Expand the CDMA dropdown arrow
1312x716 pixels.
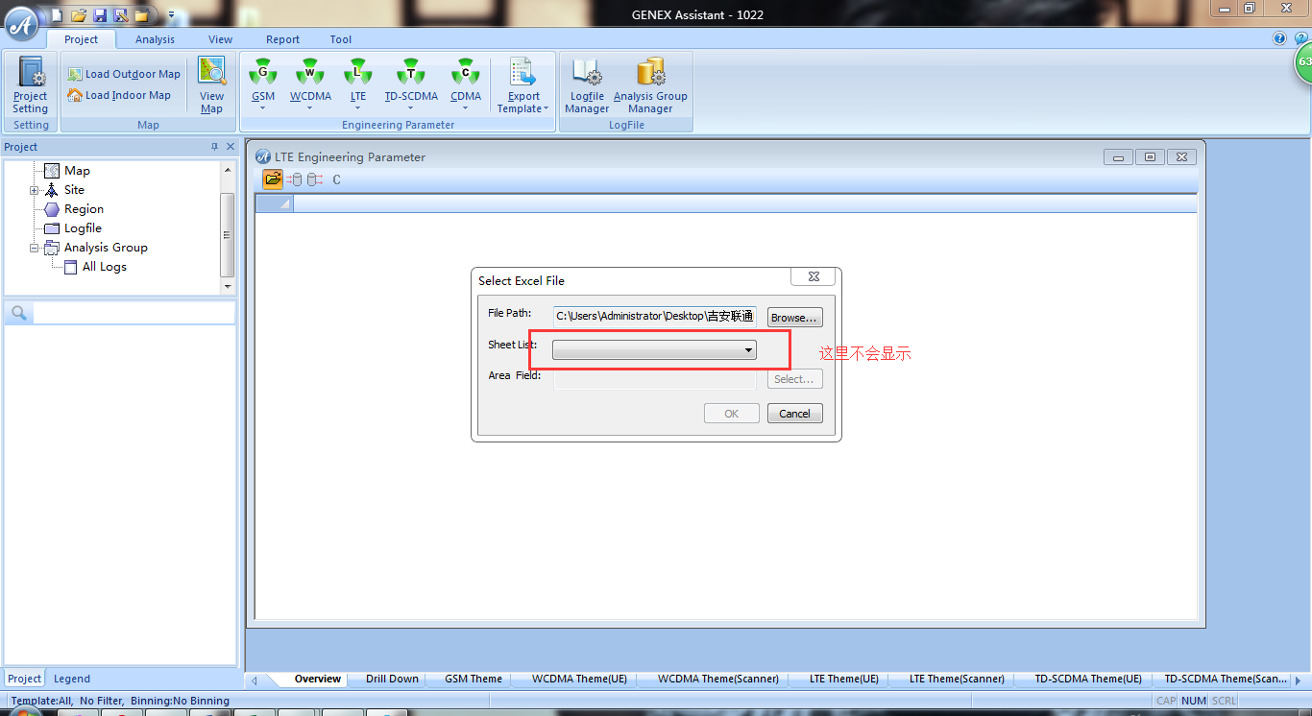pos(466,108)
